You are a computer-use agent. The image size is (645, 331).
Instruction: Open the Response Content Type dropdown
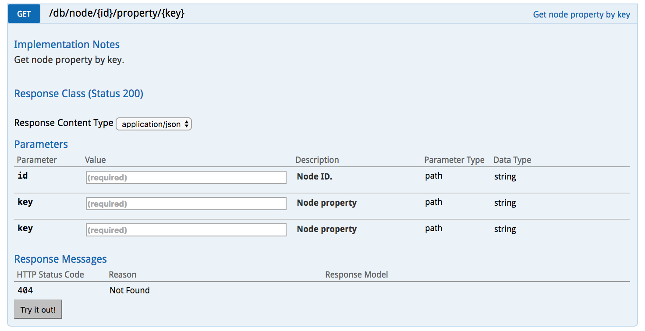click(154, 124)
